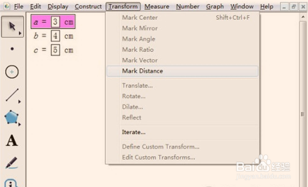Open the File menu
Viewport: 308px width, 187px height.
[19, 7]
